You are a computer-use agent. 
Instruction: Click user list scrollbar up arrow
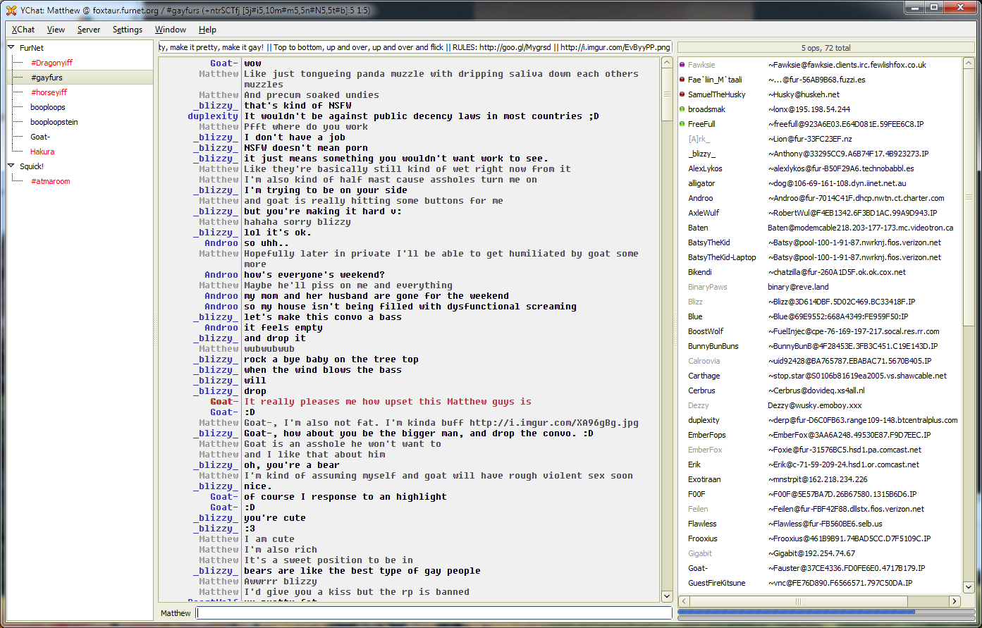pos(969,63)
